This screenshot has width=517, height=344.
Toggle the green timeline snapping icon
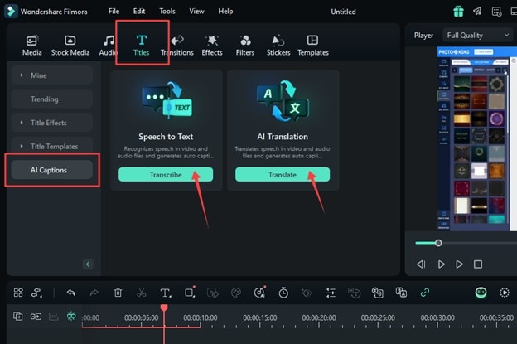click(x=71, y=317)
